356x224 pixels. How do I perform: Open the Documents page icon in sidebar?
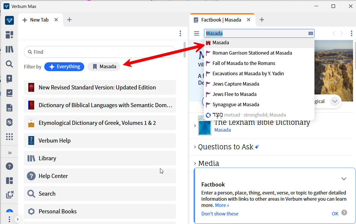pyautogui.click(x=9, y=108)
